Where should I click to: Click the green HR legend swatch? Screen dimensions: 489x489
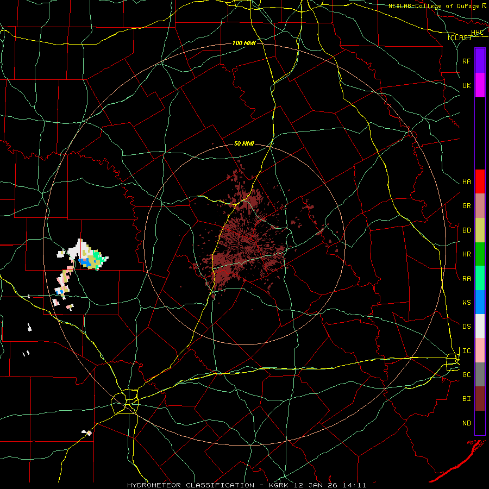click(x=480, y=254)
